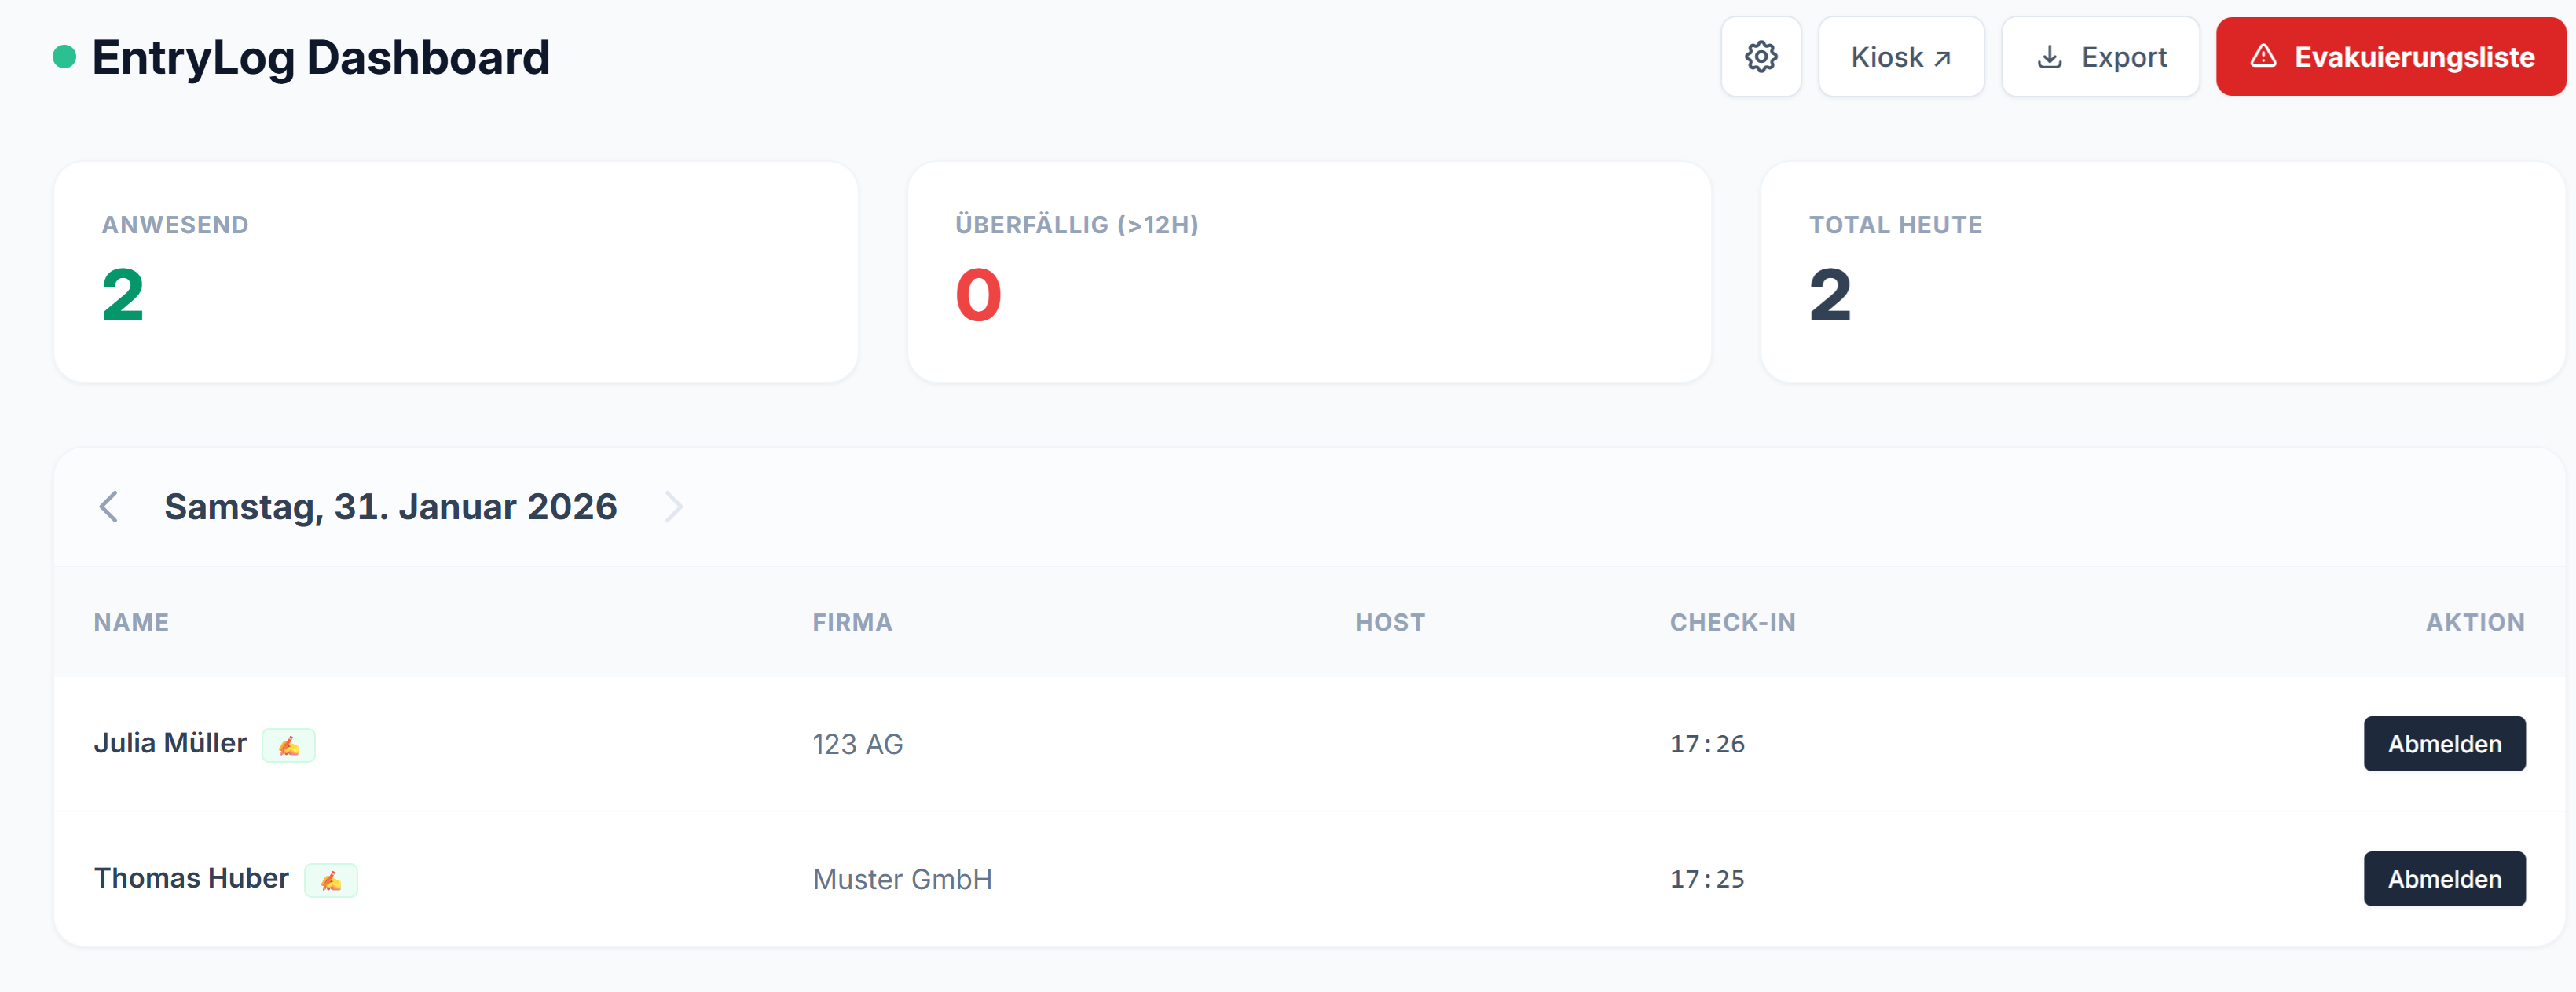Click the Total Heute card

tap(2162, 272)
